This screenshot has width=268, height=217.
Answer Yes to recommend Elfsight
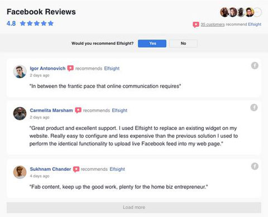(x=152, y=44)
